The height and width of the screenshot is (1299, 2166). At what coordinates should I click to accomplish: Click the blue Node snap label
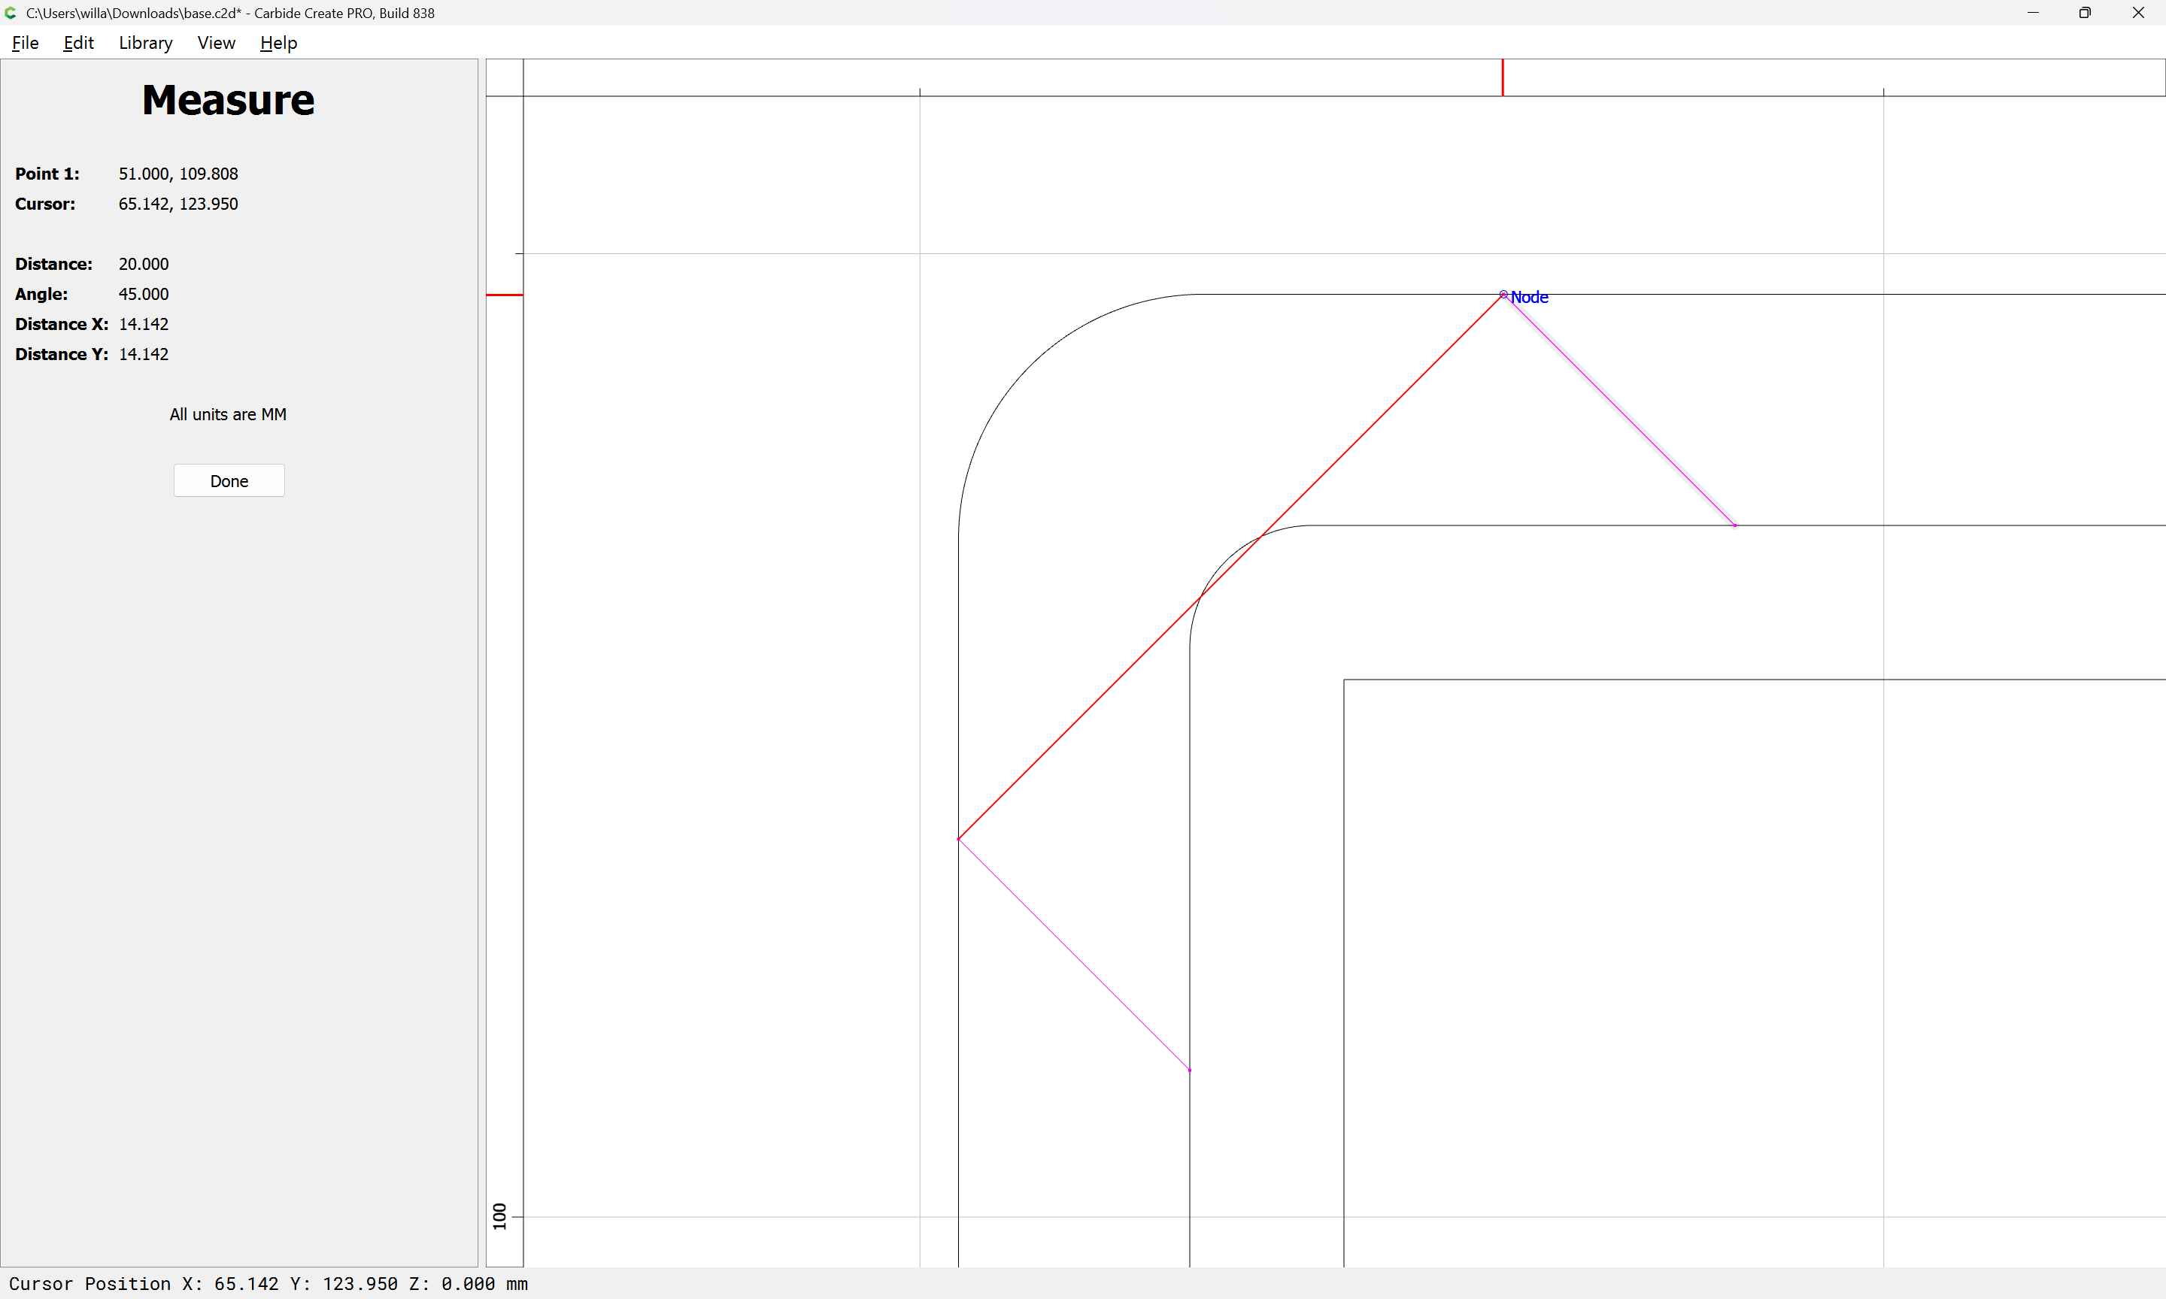click(1530, 298)
